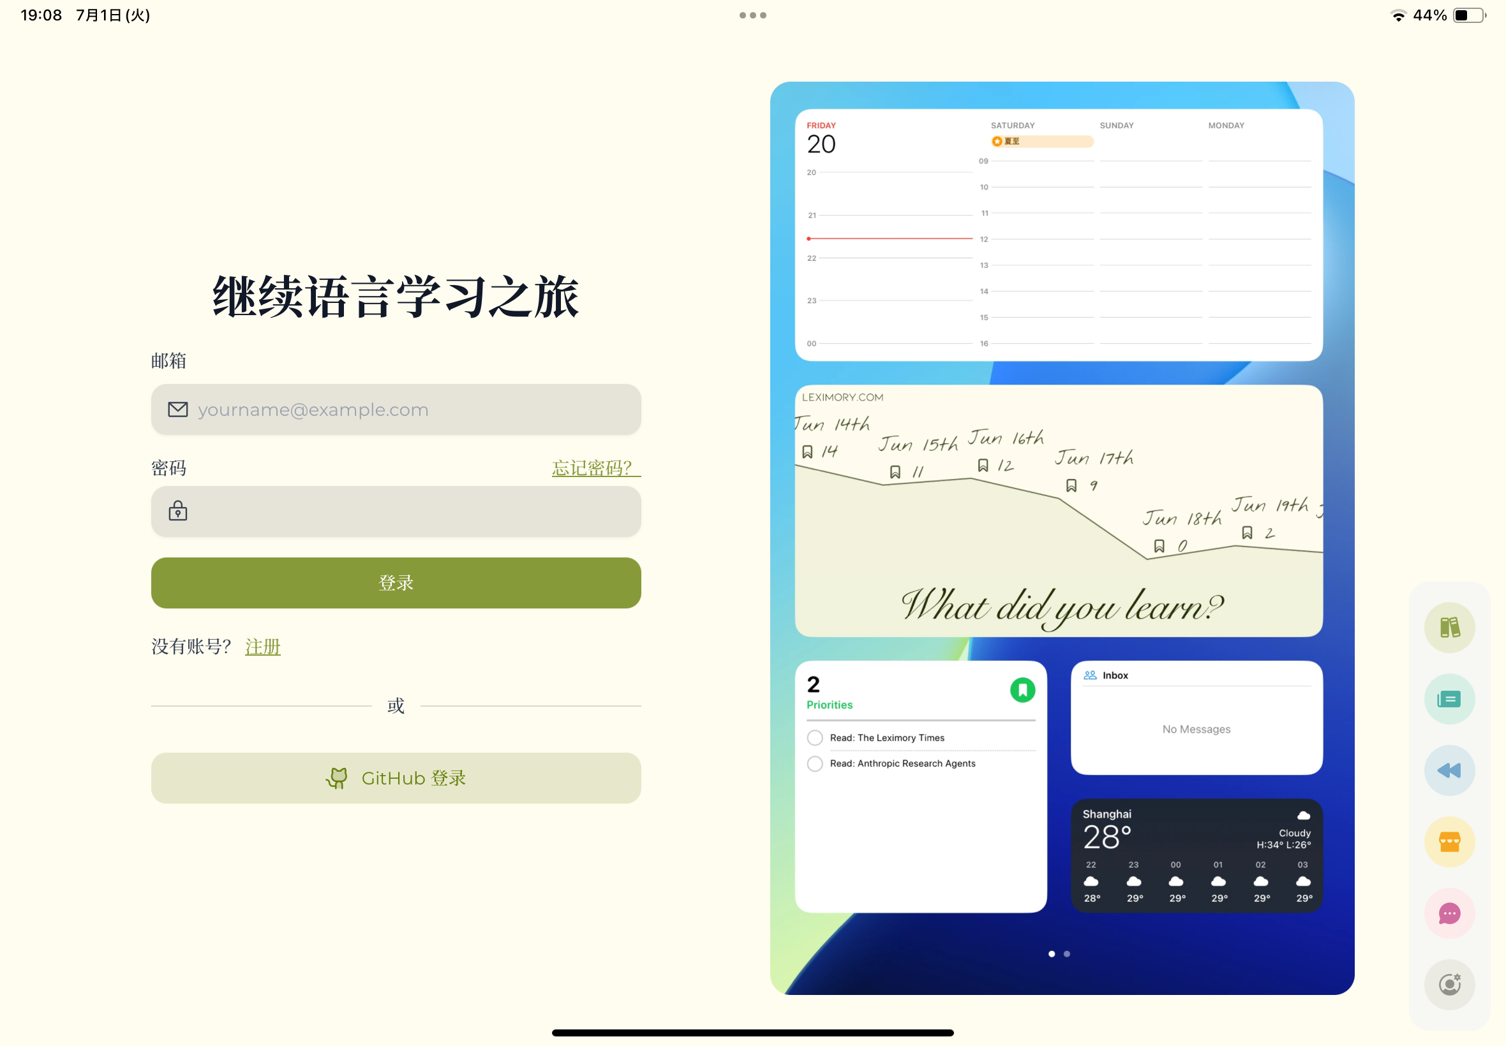Viewport: 1506px width, 1046px height.
Task: Sign in with GitHub 登录 button
Action: 396,778
